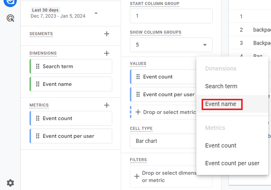This screenshot has width=271, height=190.
Task: Click the Dec 7, 2023 - Jan 5, 2024 date text
Action: click(58, 16)
